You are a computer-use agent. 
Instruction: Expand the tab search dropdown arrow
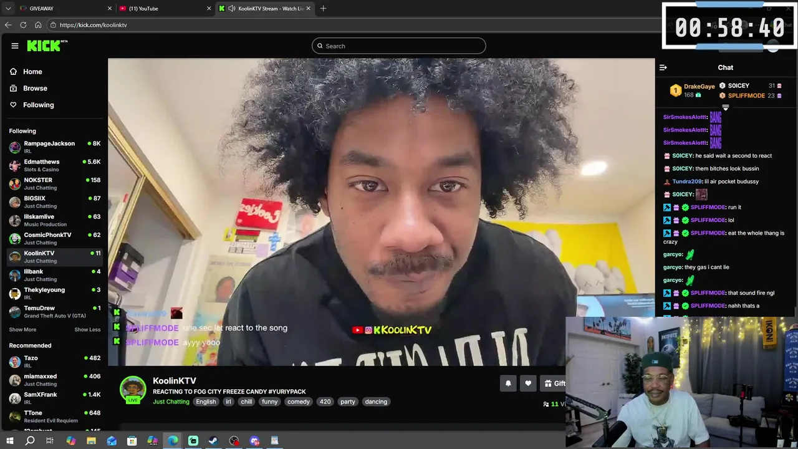pos(8,8)
